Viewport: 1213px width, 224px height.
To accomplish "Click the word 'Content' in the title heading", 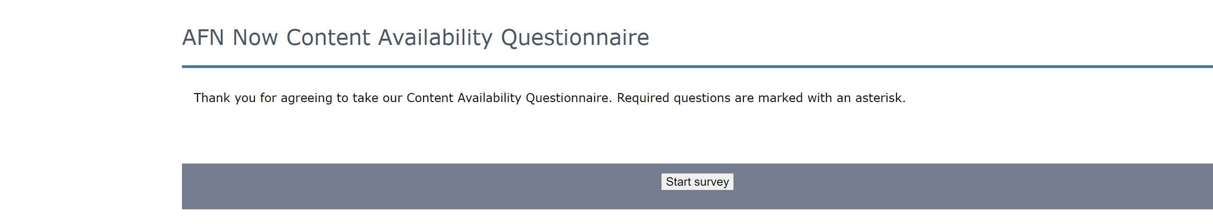I will pyautogui.click(x=328, y=38).
